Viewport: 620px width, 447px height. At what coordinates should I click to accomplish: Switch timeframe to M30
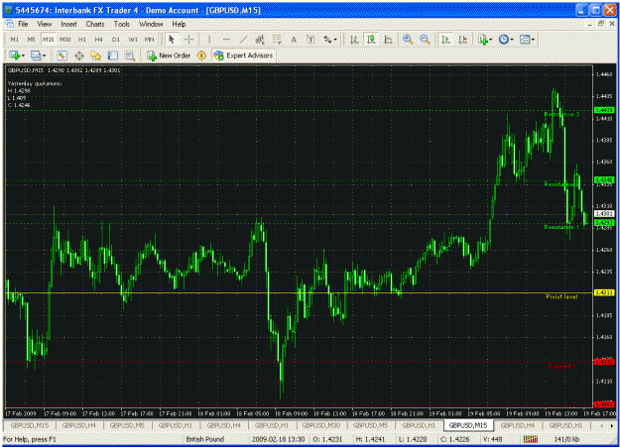(x=65, y=40)
